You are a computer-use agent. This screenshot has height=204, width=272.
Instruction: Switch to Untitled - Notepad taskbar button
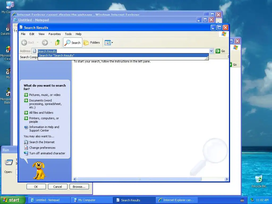49,200
